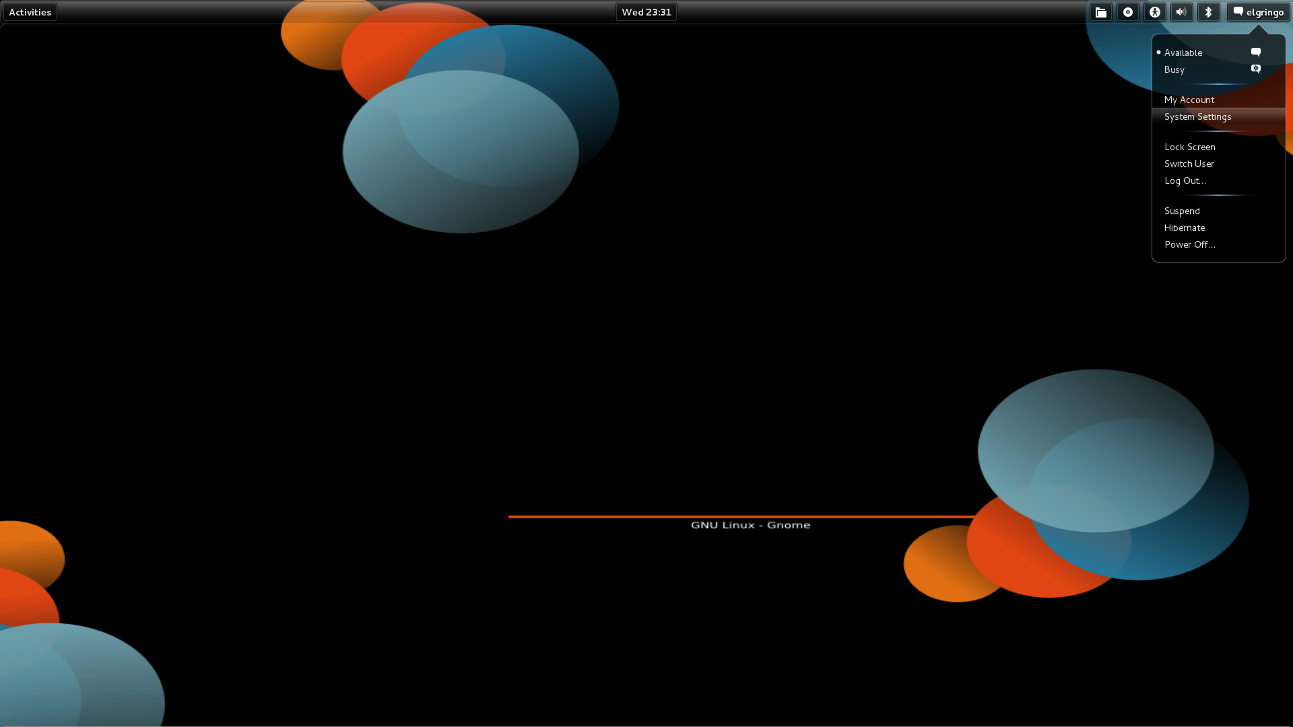This screenshot has height=727, width=1293.
Task: Click the chat bubble icon beside Available
Action: (1256, 52)
